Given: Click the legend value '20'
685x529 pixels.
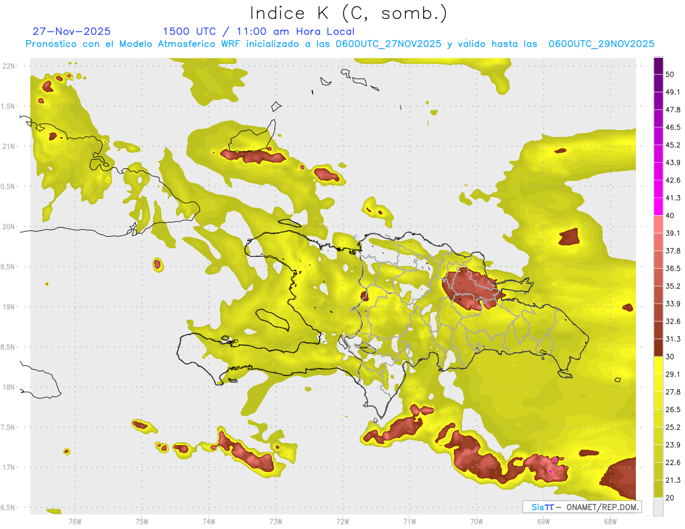Looking at the screenshot, I should point(670,498).
